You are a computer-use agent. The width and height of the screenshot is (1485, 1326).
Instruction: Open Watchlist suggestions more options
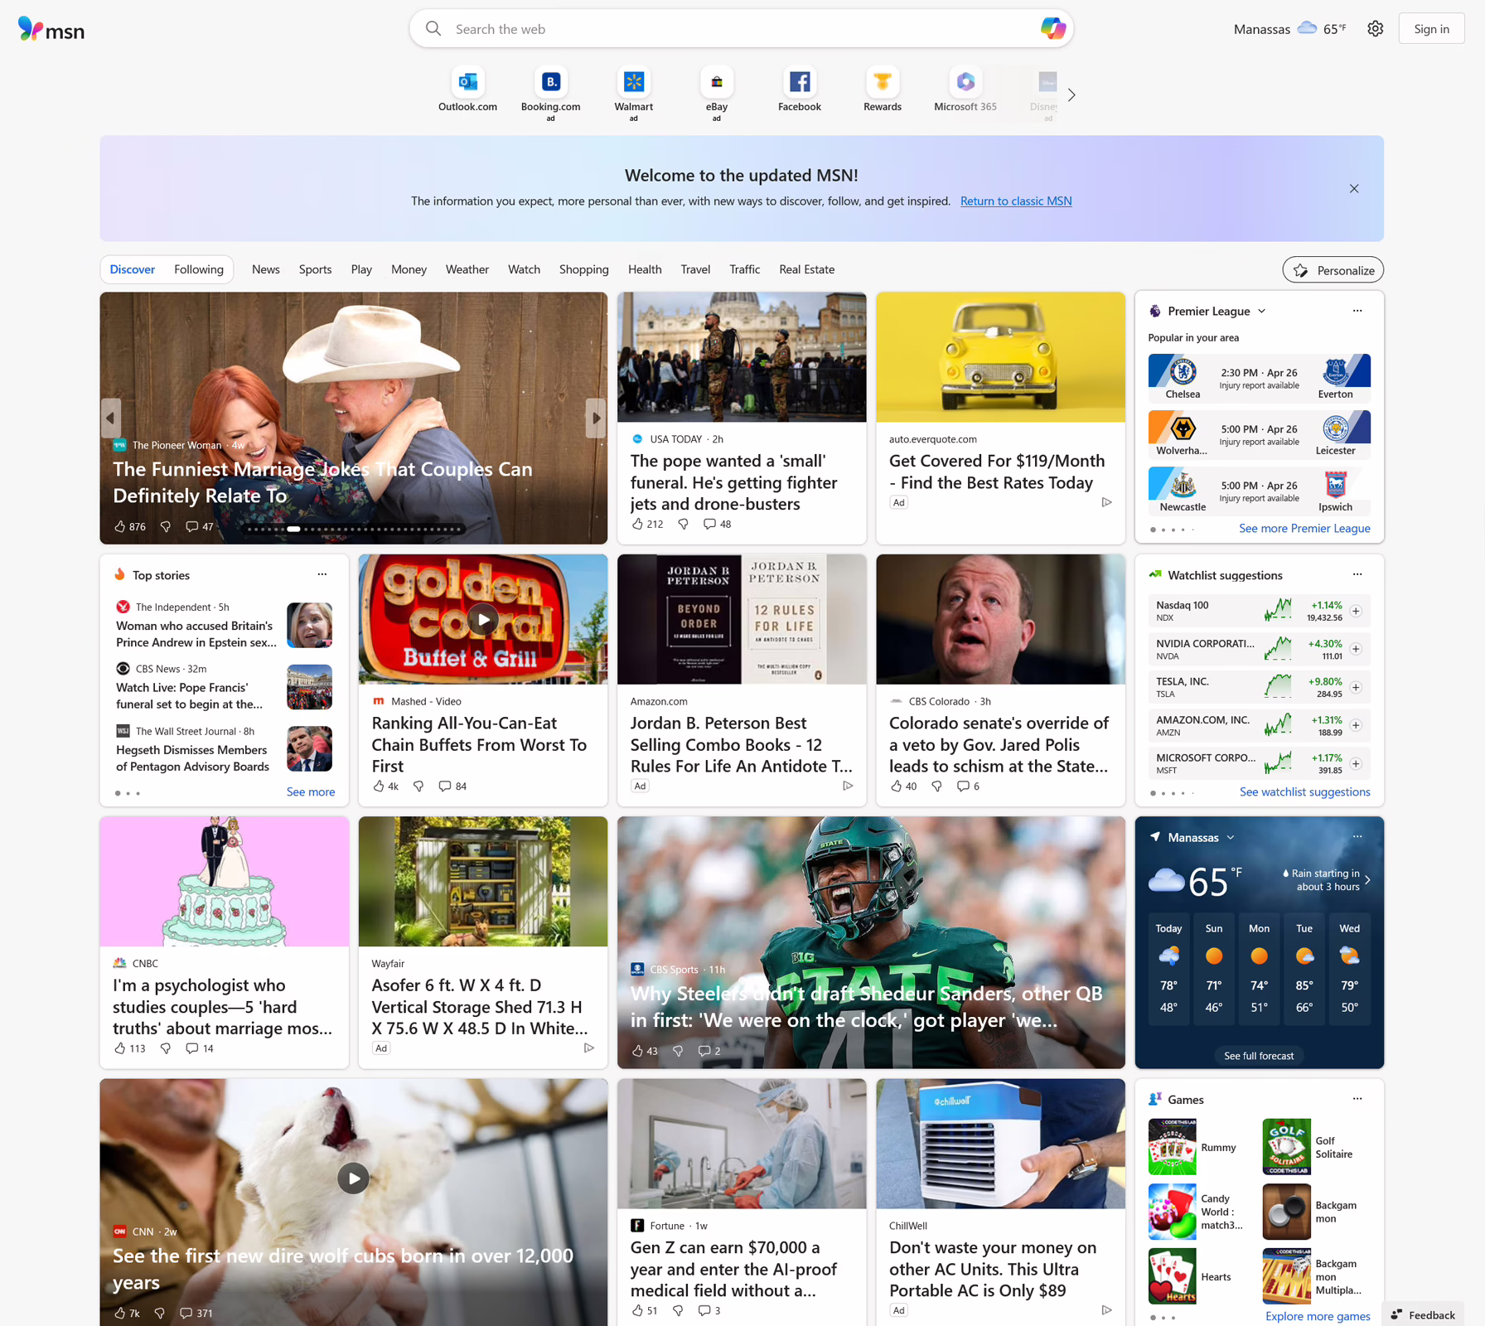(x=1357, y=575)
